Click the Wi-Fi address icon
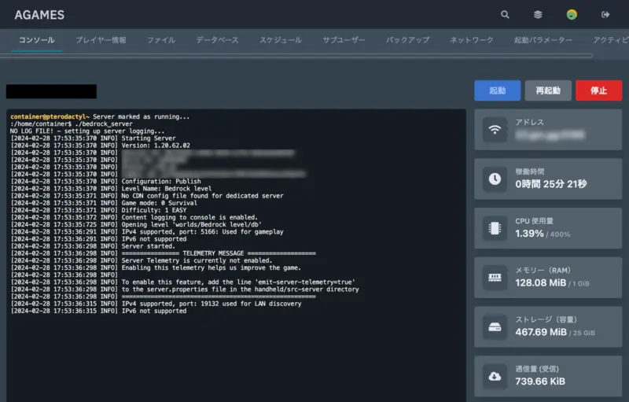The image size is (629, 402). (x=495, y=130)
